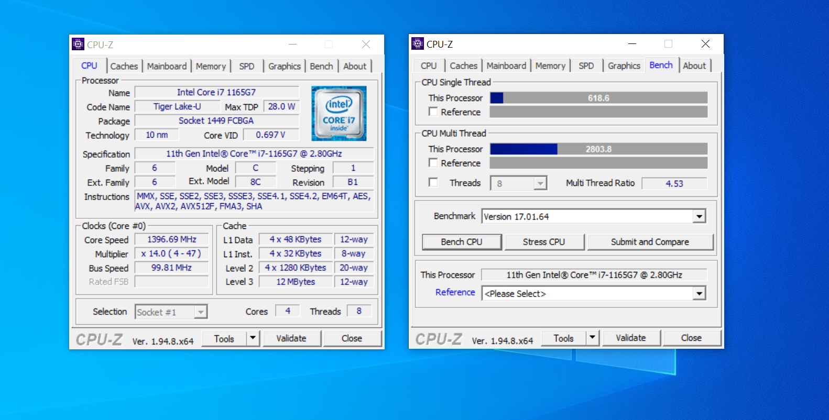Click the Bus Speed value 99.81 MHz

tap(172, 268)
